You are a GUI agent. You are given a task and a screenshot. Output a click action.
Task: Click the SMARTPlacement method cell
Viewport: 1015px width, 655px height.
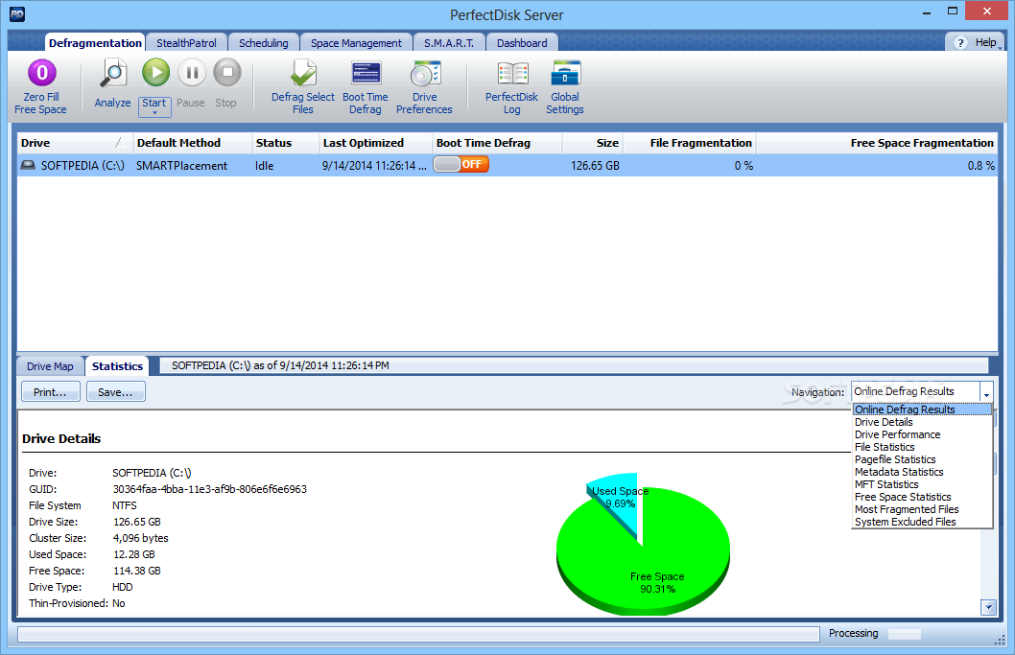click(182, 166)
